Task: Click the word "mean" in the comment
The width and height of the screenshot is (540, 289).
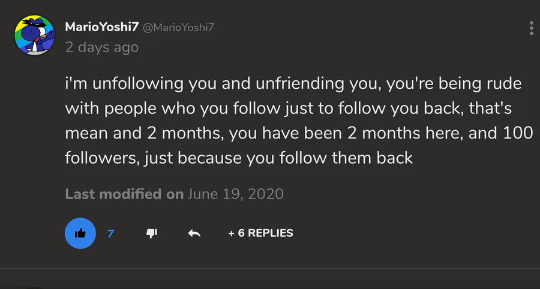Action: tap(85, 134)
